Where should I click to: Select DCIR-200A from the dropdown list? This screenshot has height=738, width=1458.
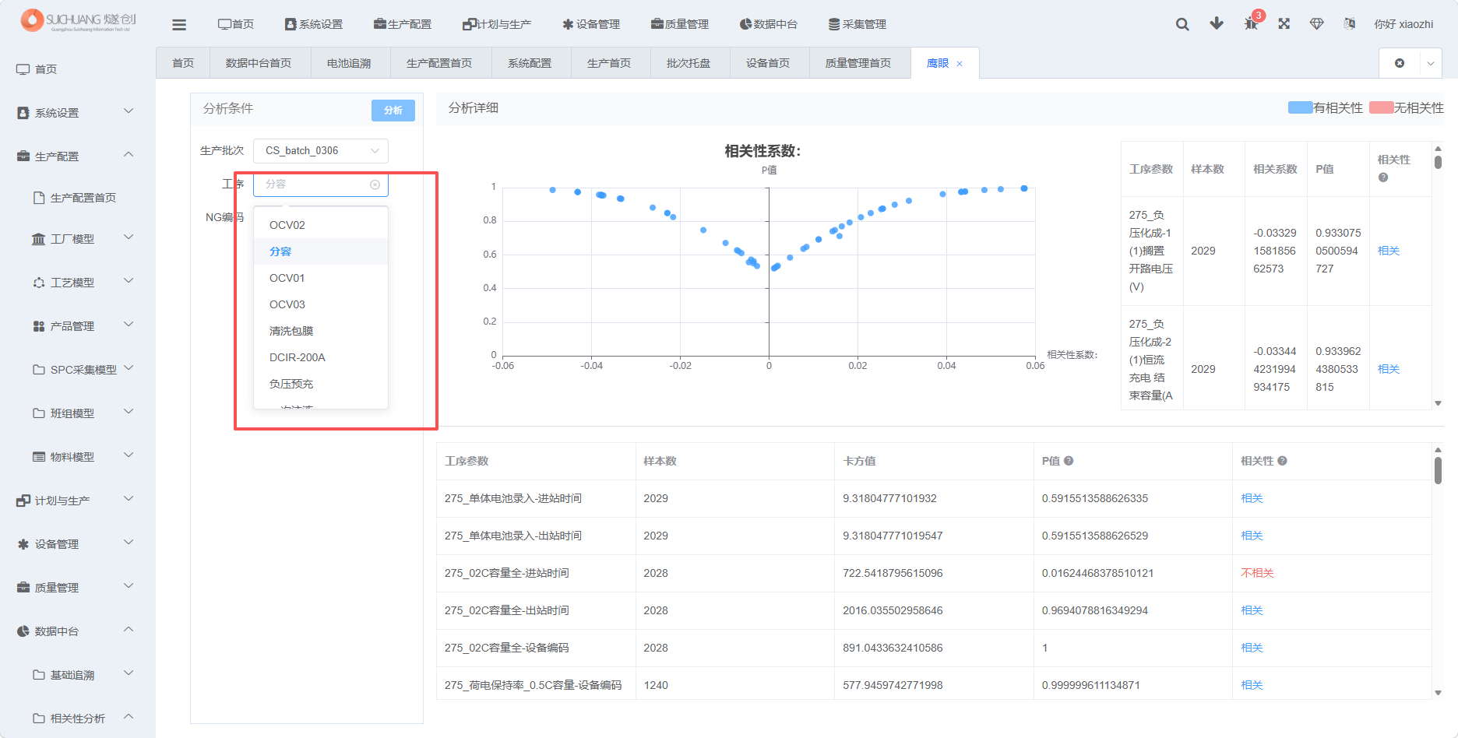321,357
